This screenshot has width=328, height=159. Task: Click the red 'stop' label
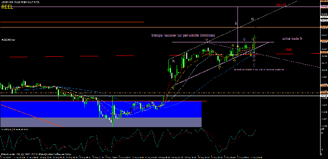click(x=289, y=50)
